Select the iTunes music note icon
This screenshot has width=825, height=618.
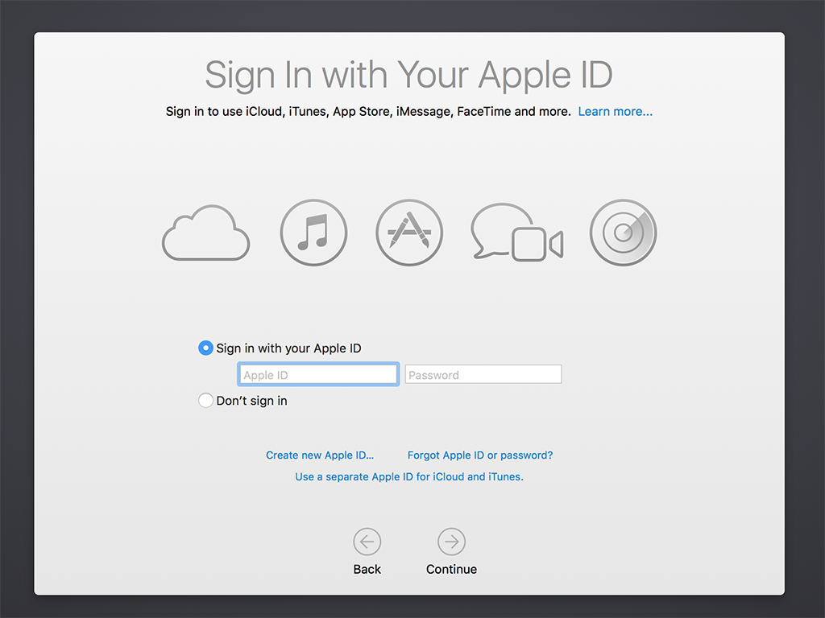[x=313, y=232]
